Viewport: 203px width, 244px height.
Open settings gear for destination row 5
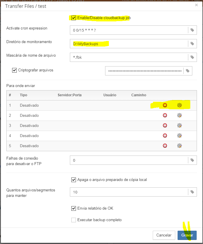(x=179, y=146)
